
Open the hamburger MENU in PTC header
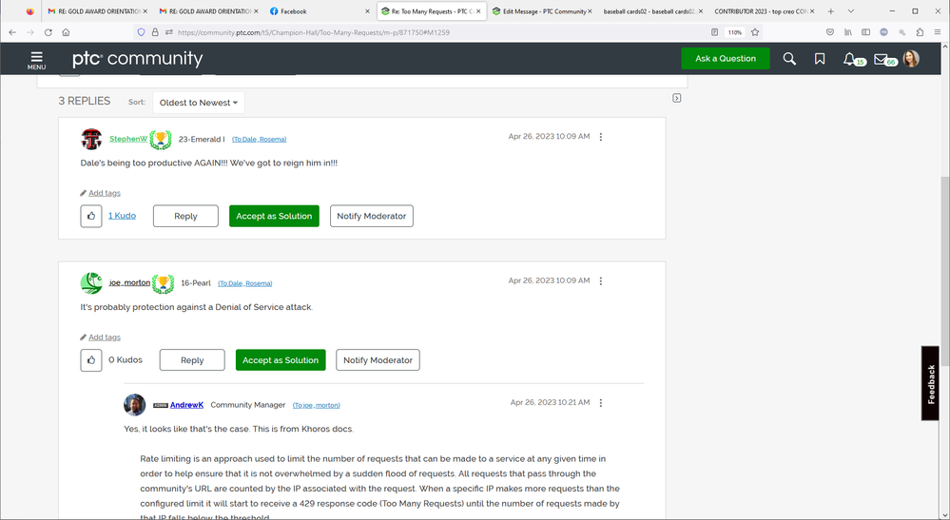coord(36,59)
